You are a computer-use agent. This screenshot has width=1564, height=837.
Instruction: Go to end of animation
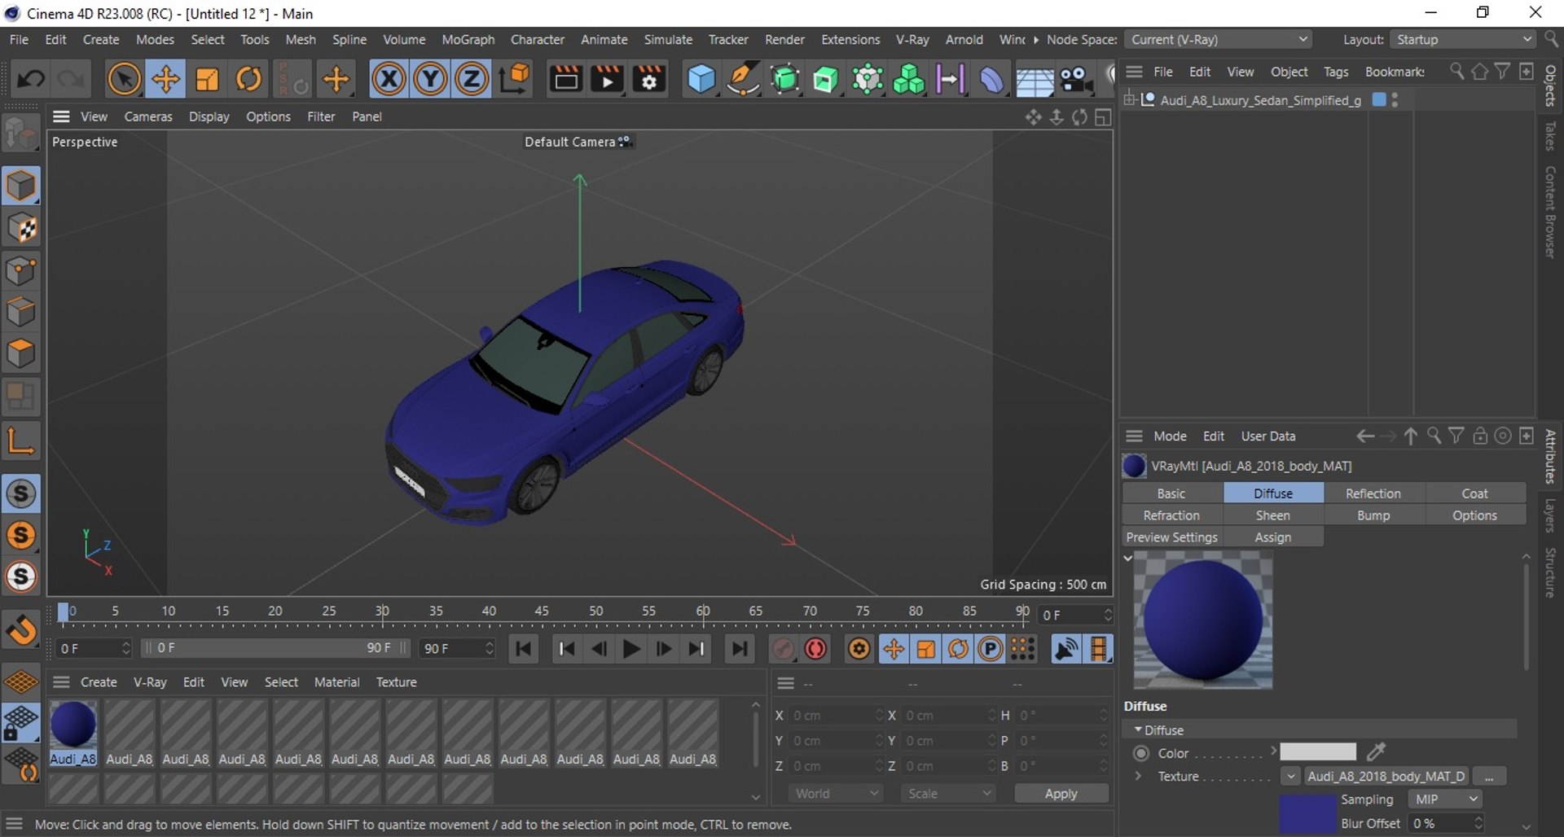739,649
